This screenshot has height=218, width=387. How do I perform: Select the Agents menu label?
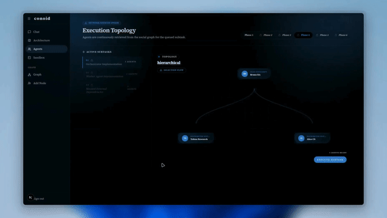(x=37, y=49)
